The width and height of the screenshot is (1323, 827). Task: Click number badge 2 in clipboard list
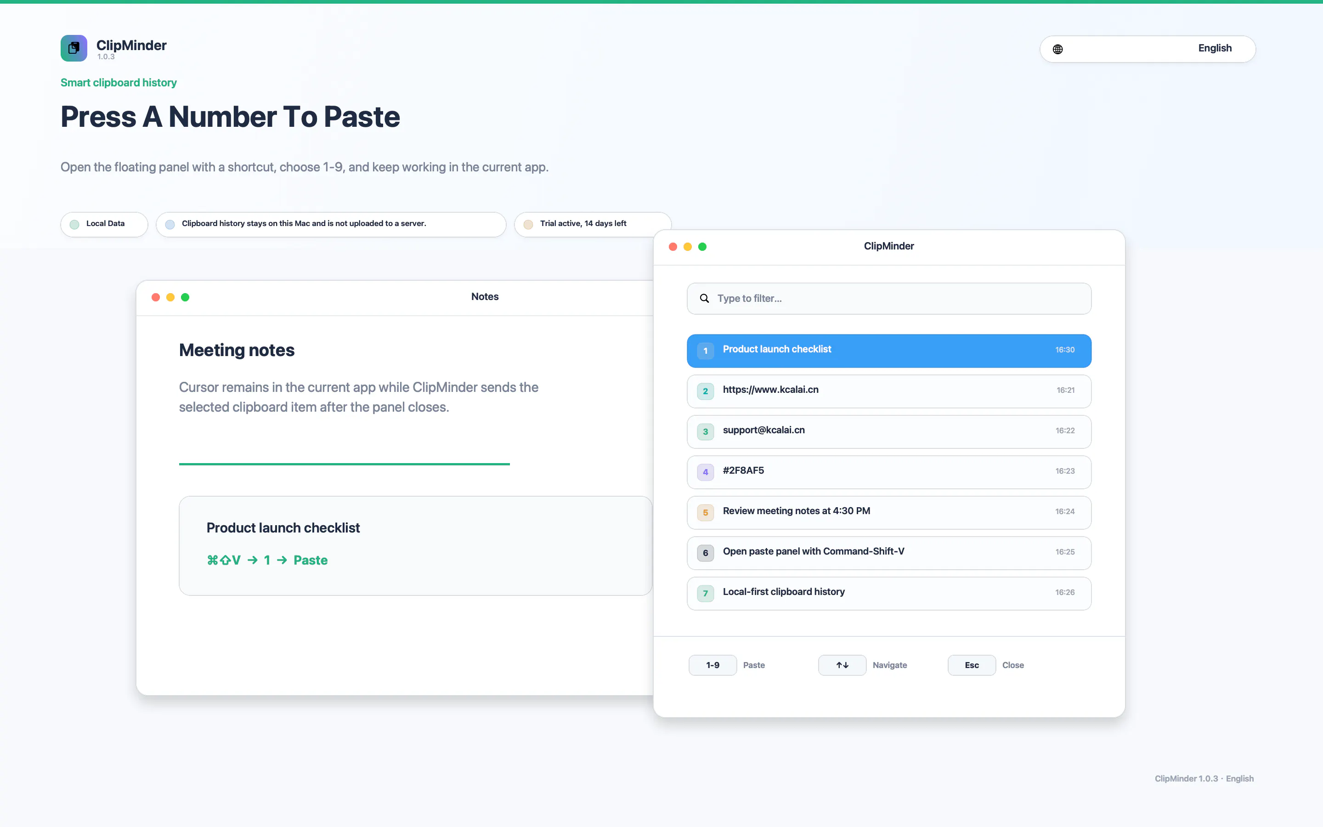click(x=705, y=391)
